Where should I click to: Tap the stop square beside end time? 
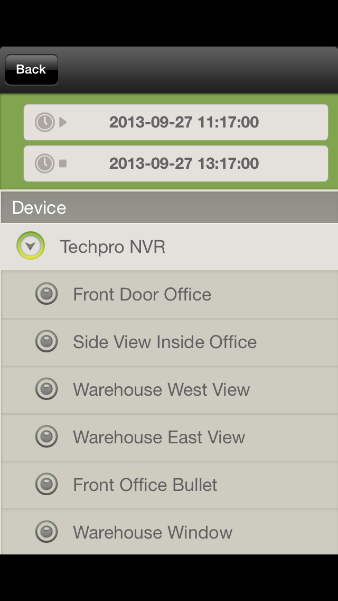63,163
